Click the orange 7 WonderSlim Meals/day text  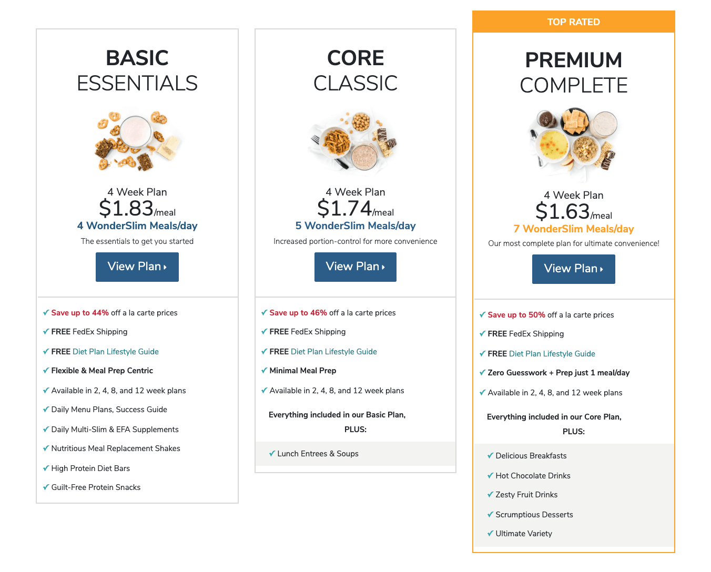coord(574,229)
